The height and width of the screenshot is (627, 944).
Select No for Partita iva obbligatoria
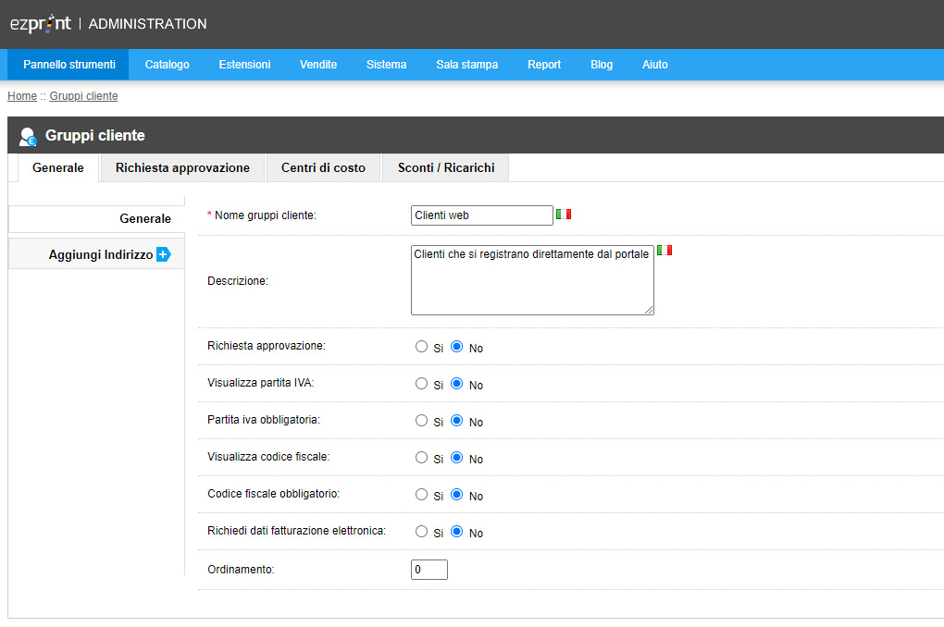(457, 421)
